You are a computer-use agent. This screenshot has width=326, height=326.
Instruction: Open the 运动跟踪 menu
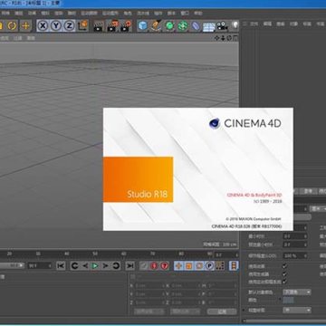click(x=89, y=14)
